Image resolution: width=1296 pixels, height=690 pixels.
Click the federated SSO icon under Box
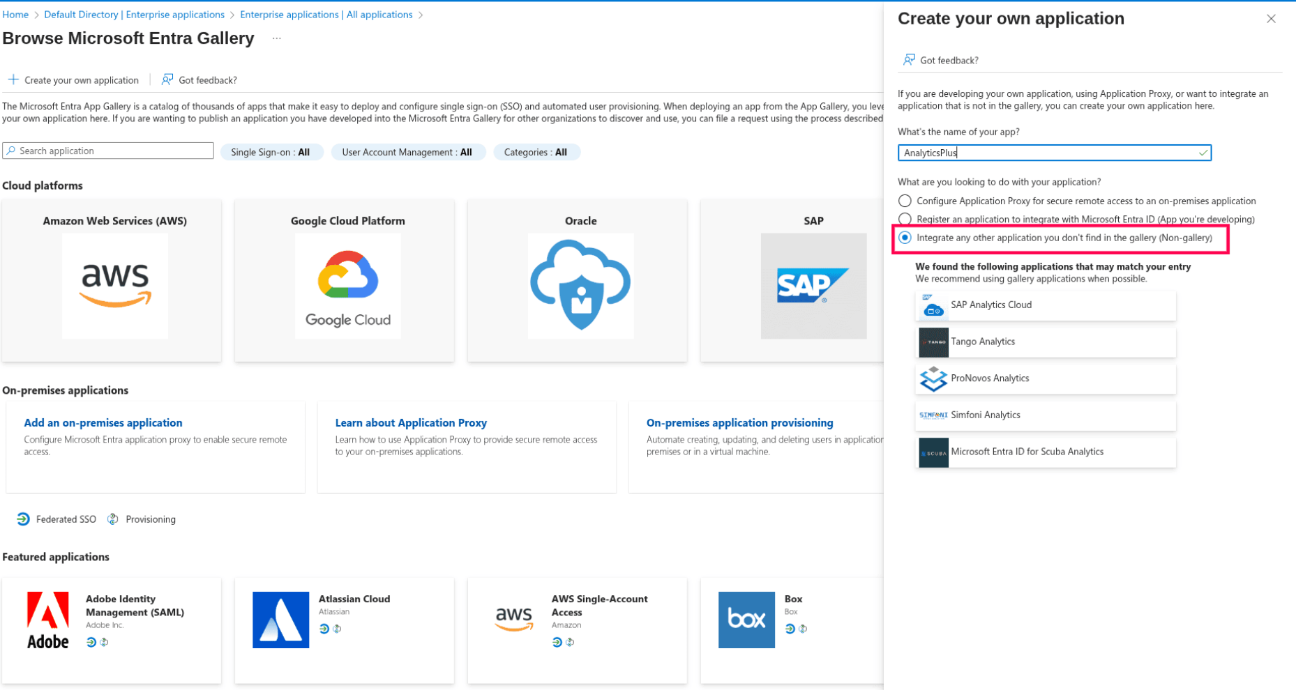point(790,629)
